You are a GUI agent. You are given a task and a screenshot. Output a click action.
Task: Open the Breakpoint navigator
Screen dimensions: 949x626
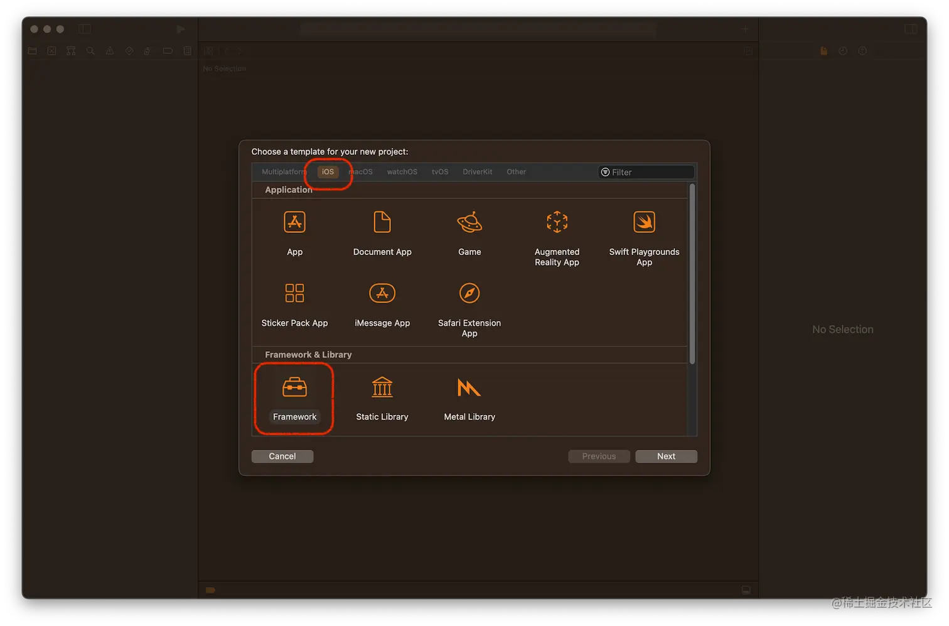[168, 51]
